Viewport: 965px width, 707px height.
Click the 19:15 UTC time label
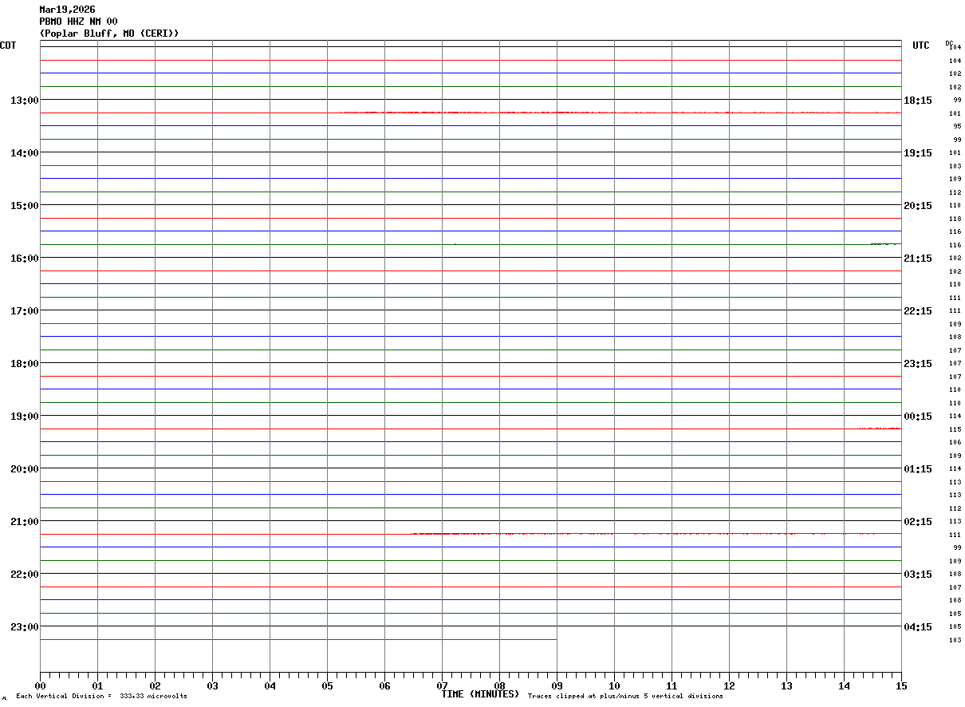(x=918, y=153)
